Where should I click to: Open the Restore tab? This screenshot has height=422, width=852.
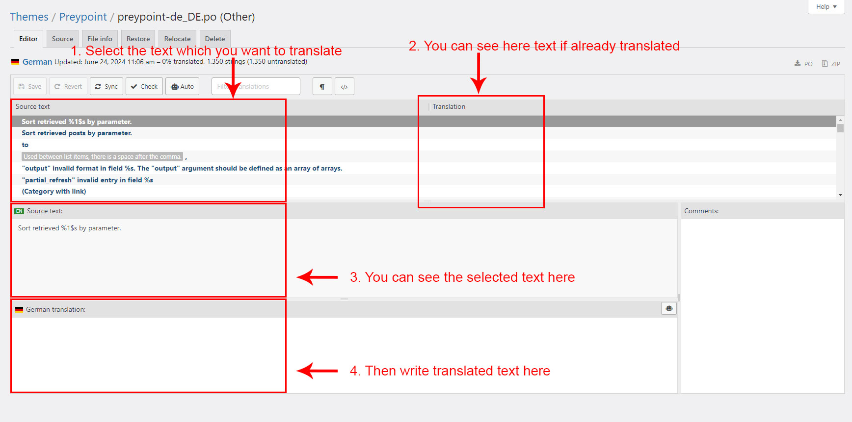[x=138, y=39]
